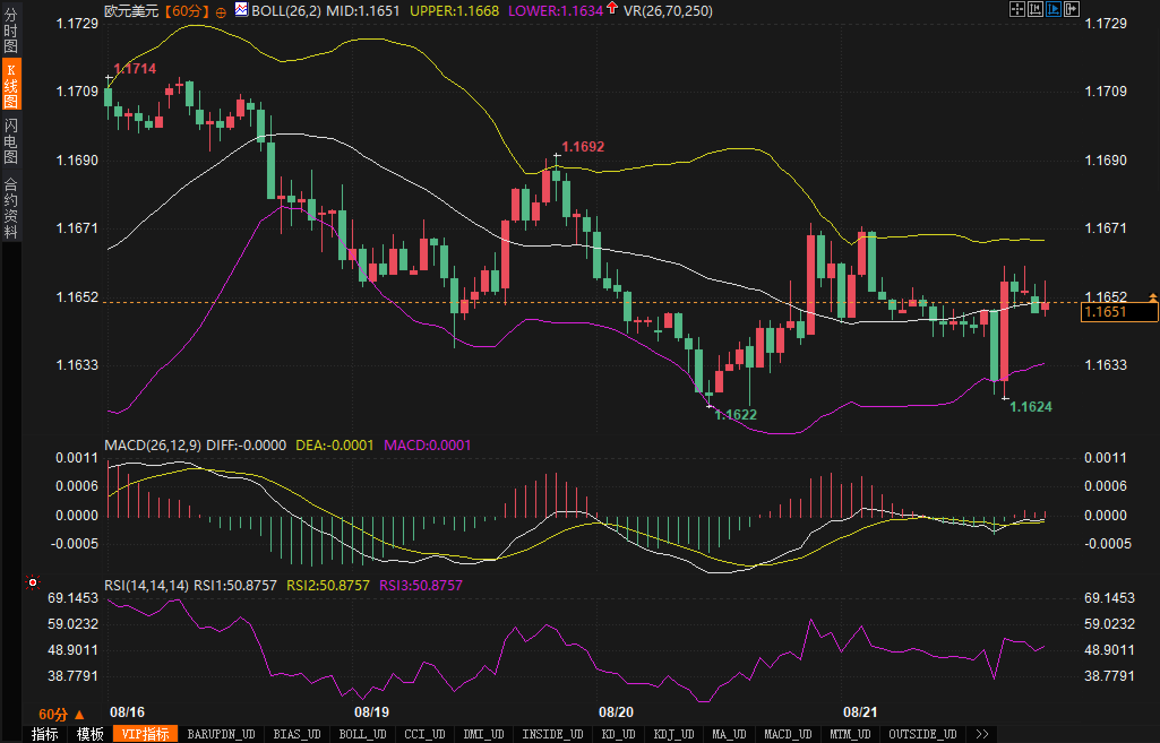This screenshot has height=743, width=1160.
Task: Open the 模板 tab at the bottom
Action: click(90, 734)
